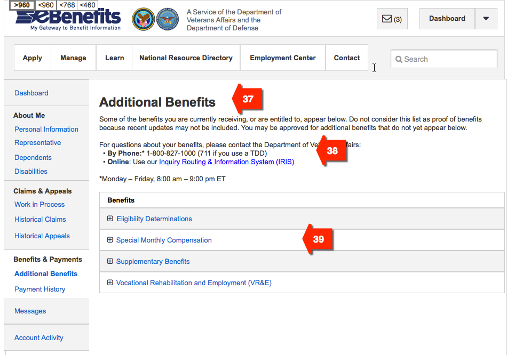Click the Monday – Friday hours text
This screenshot has width=507, height=355.
click(x=162, y=179)
